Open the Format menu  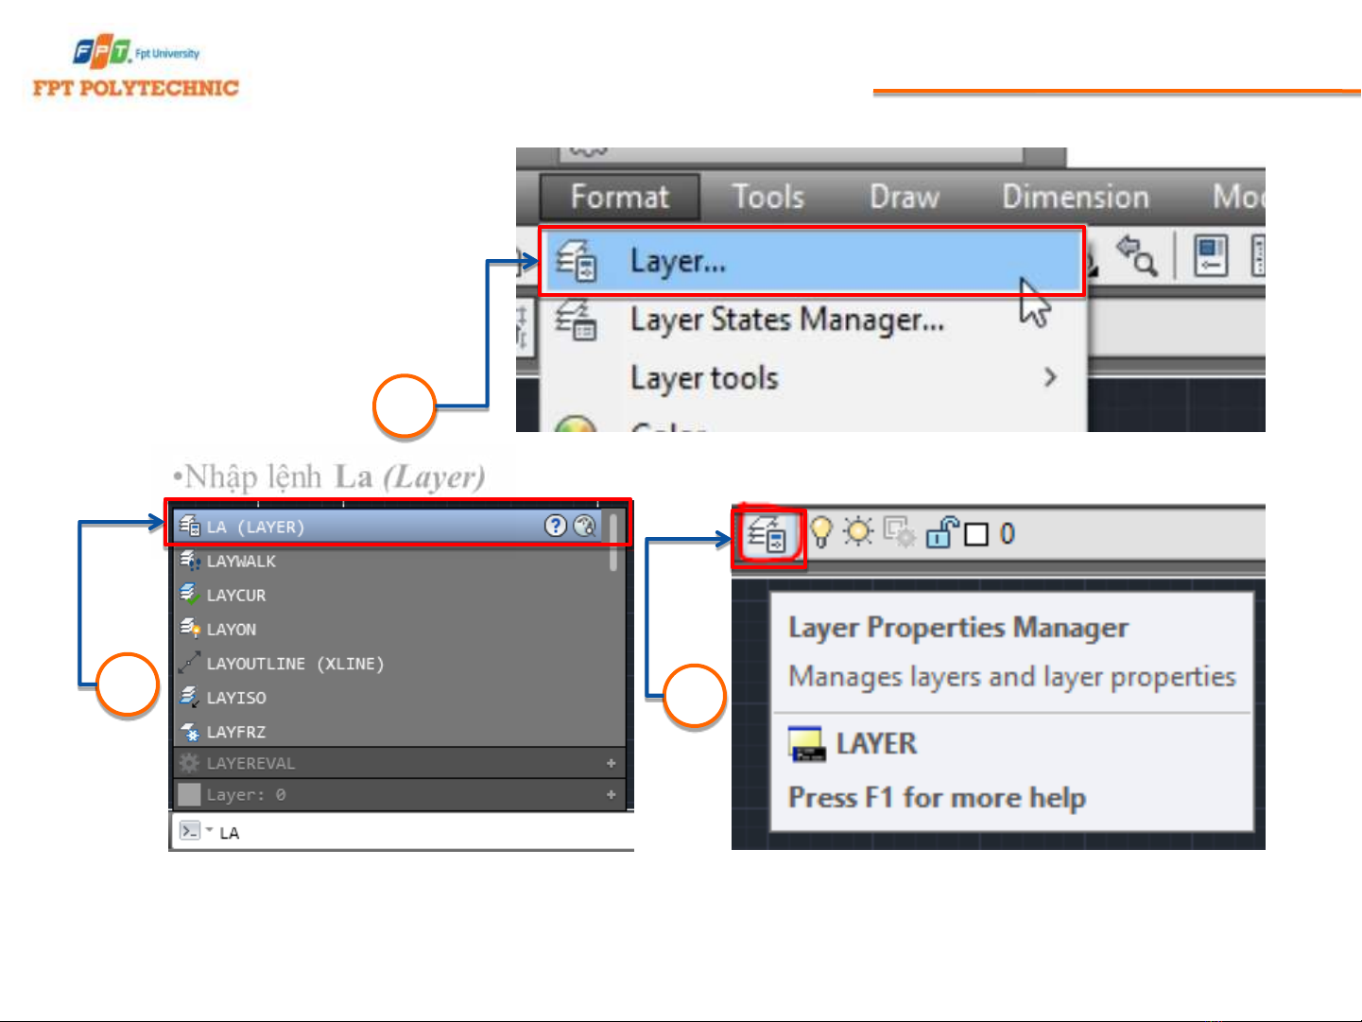620,197
